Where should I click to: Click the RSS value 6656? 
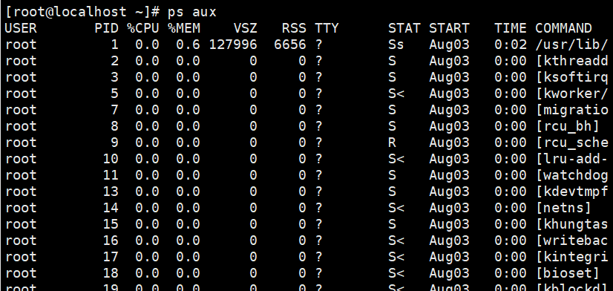coord(290,45)
